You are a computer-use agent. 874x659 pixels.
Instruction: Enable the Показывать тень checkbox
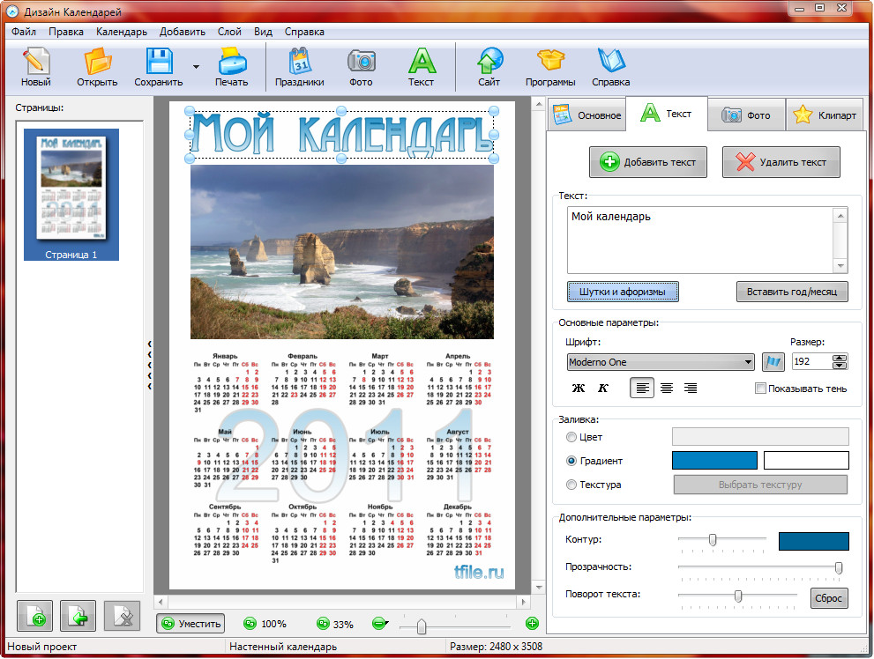(761, 389)
